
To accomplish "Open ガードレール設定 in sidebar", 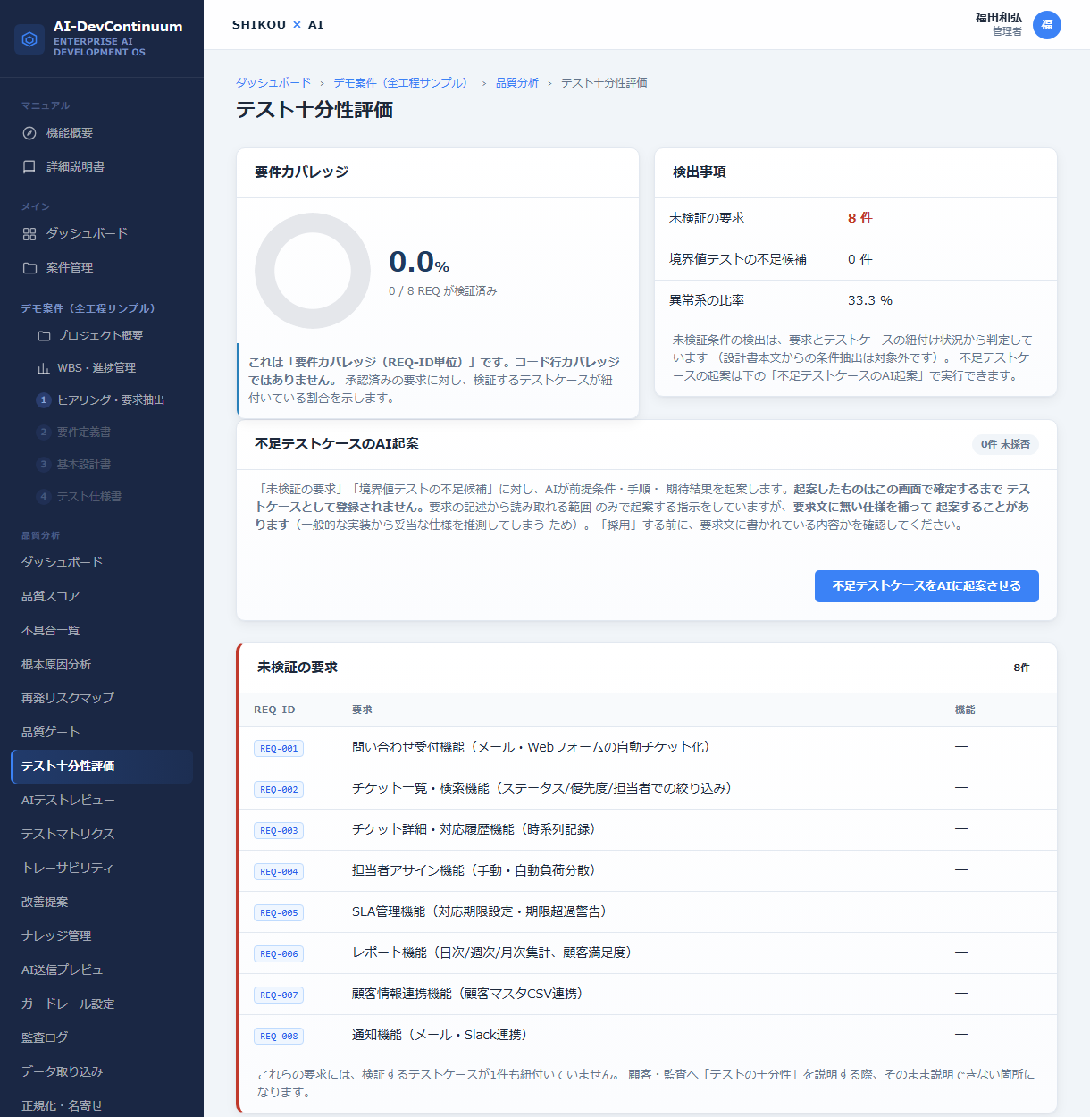I will pos(102,1004).
